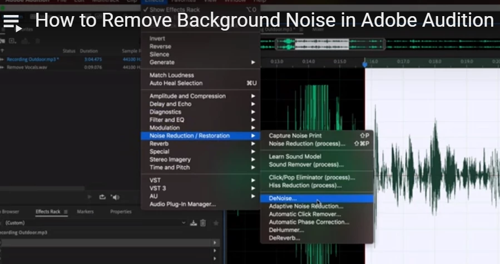
Task: Sort files by Duration column header
Action: click(x=88, y=51)
